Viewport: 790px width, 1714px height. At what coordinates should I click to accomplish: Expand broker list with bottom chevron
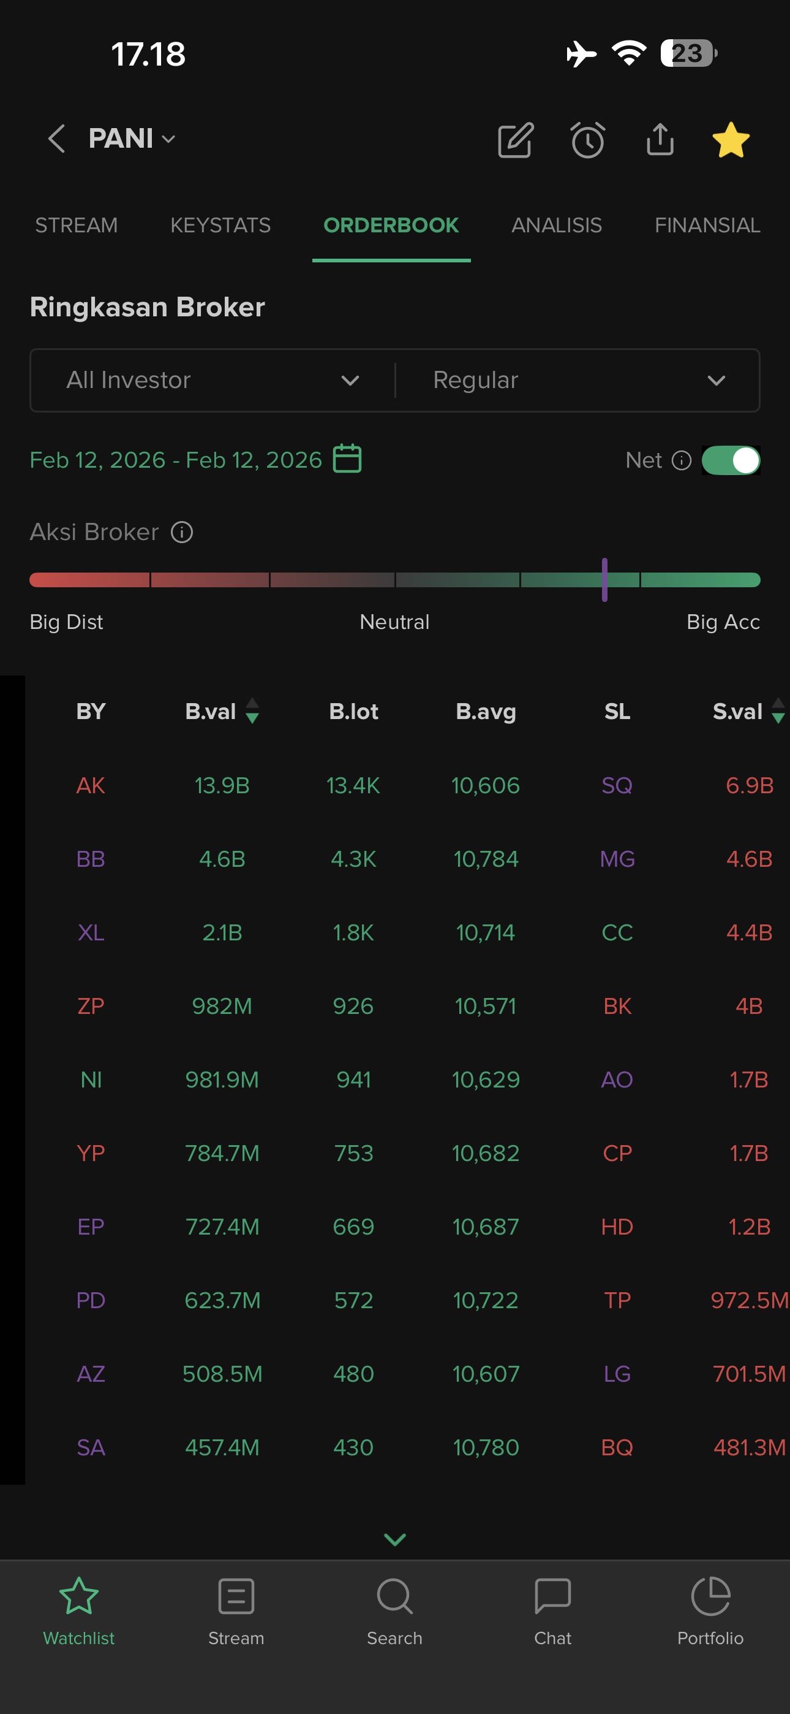pyautogui.click(x=395, y=1539)
